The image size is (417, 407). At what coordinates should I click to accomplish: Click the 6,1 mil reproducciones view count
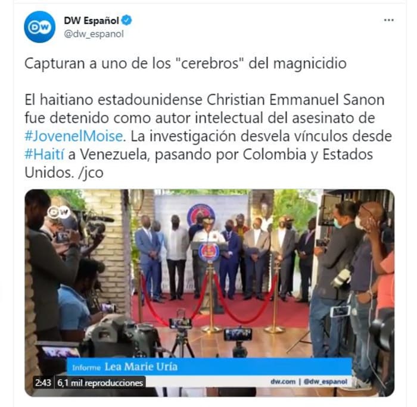100,383
